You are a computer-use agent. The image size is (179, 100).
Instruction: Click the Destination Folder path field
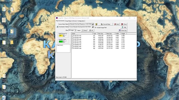click(80, 27)
